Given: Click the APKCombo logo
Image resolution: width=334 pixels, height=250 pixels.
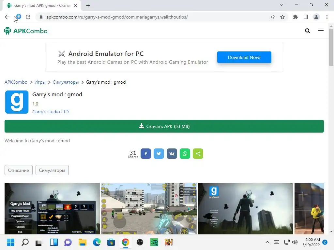Looking at the screenshot, I should click(26, 31).
